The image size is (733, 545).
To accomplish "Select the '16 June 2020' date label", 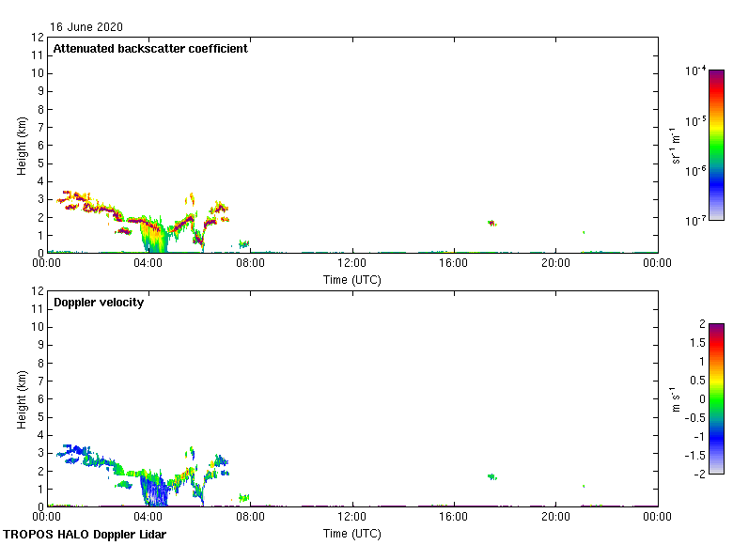I will click(x=86, y=27).
